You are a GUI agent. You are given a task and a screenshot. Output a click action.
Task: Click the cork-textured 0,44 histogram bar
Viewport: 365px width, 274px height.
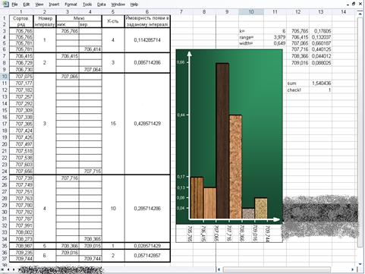[x=235, y=167]
